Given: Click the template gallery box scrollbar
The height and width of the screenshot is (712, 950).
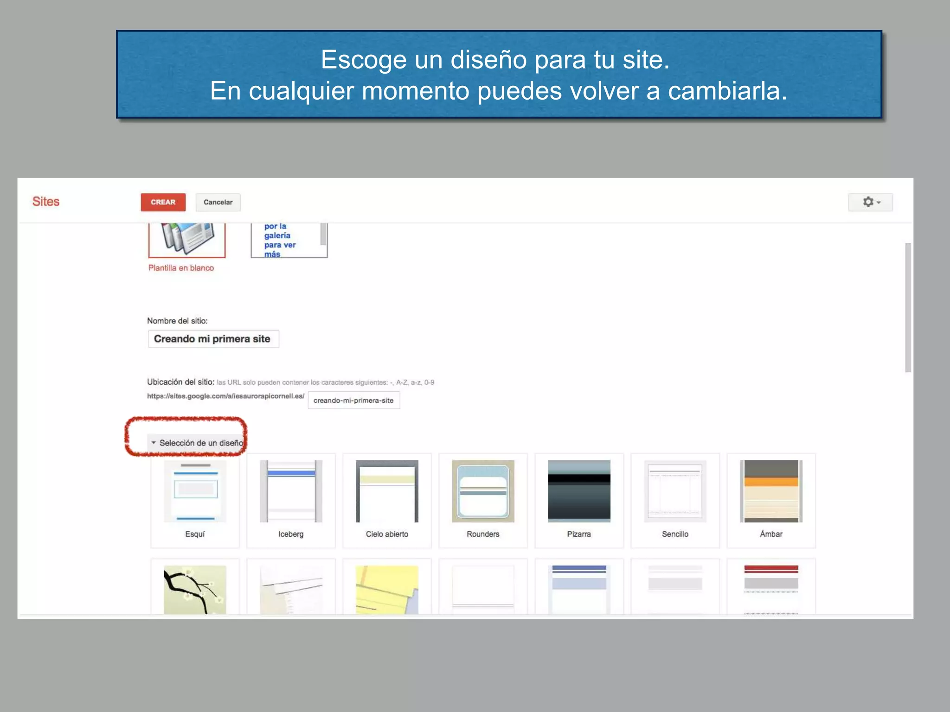Looking at the screenshot, I should (323, 234).
